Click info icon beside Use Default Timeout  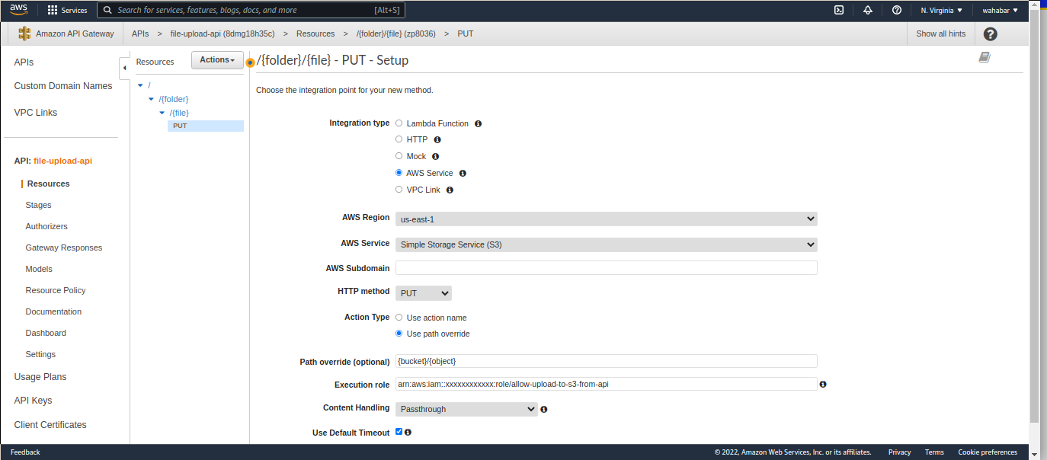tap(408, 433)
